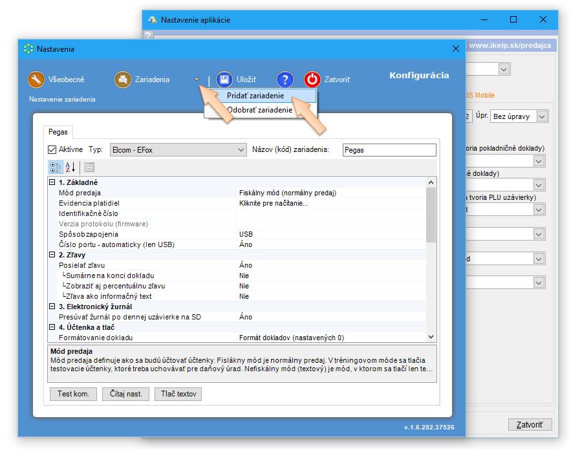Select the Pegas tab
The width and height of the screenshot is (571, 454).
pyautogui.click(x=58, y=132)
